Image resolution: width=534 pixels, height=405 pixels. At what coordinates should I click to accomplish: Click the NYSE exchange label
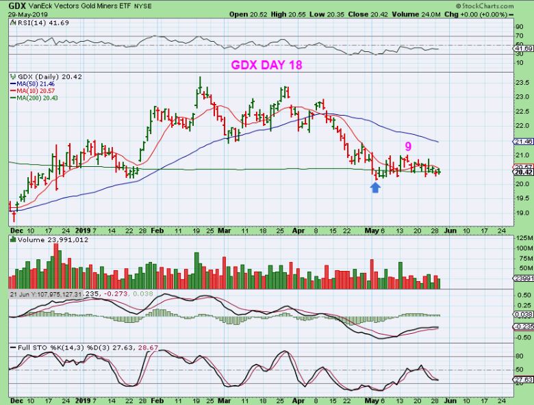point(142,6)
